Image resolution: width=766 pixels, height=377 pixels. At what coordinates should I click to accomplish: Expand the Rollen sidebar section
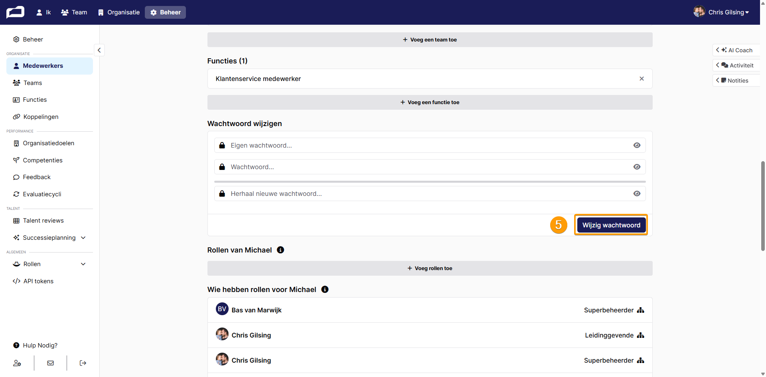coord(83,264)
